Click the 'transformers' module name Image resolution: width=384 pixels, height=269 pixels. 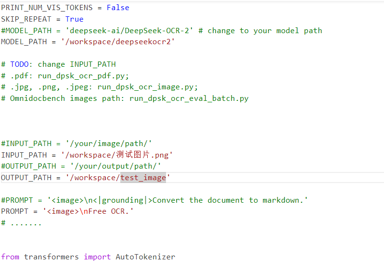coord(51,257)
